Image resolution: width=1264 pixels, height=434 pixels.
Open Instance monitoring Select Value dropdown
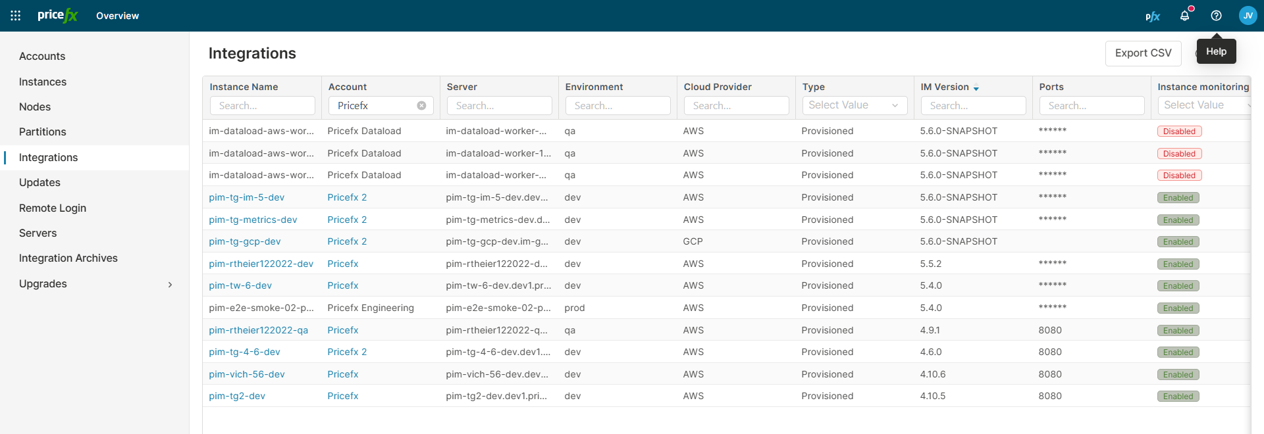tap(1203, 105)
